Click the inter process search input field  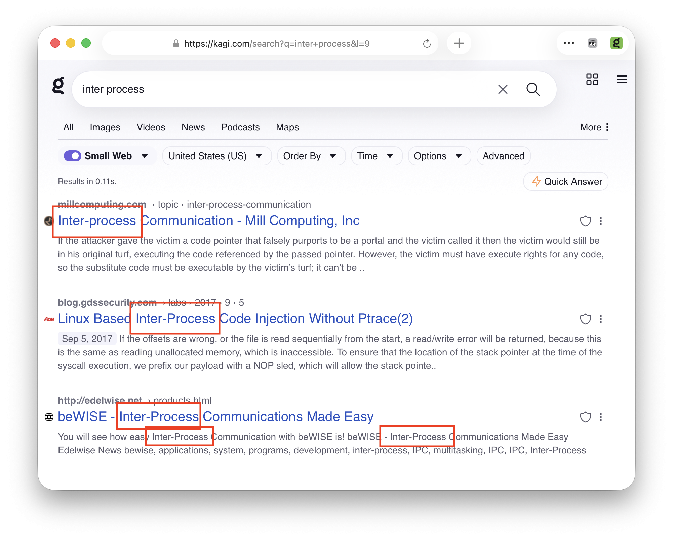(x=269, y=89)
